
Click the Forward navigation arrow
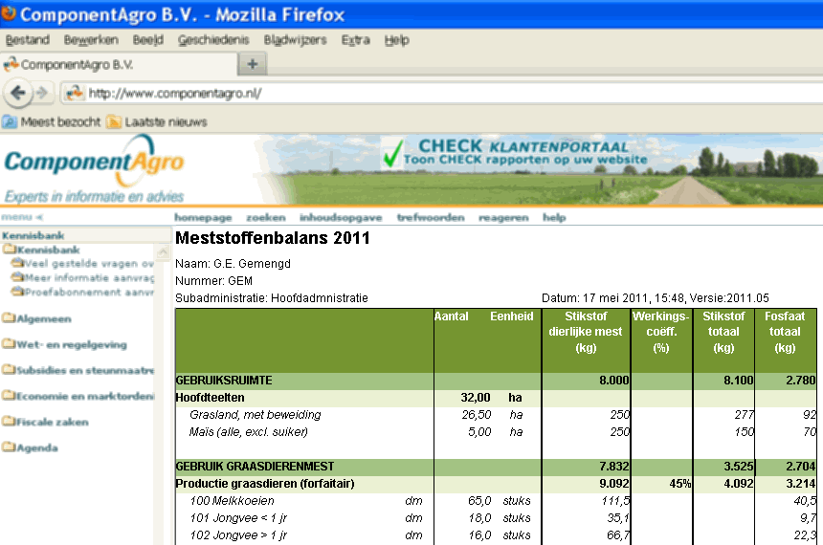click(x=42, y=93)
